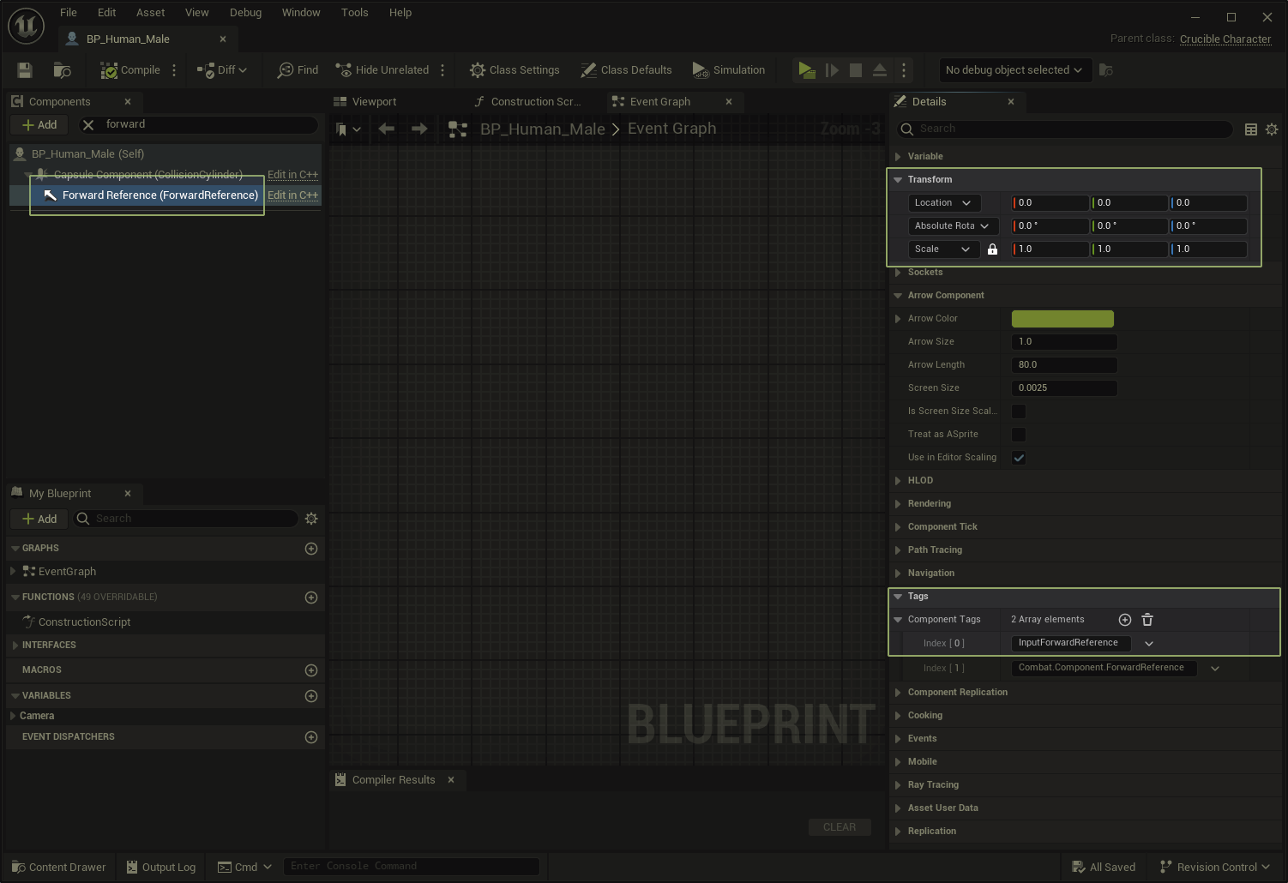Click the Arrow Length value field
Screen dimensions: 1288x883
[x=1064, y=365]
